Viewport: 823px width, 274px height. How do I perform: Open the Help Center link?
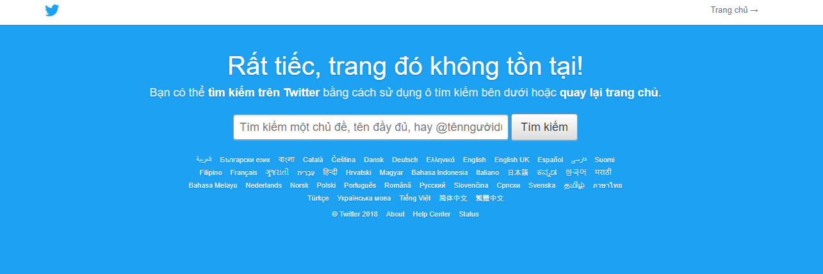[432, 214]
